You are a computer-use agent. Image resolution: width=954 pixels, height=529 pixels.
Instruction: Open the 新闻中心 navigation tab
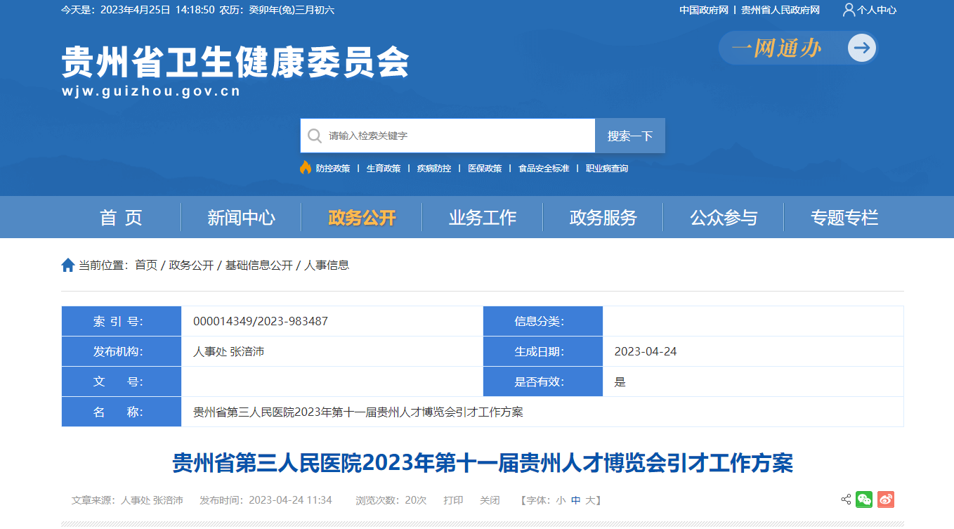pyautogui.click(x=241, y=218)
